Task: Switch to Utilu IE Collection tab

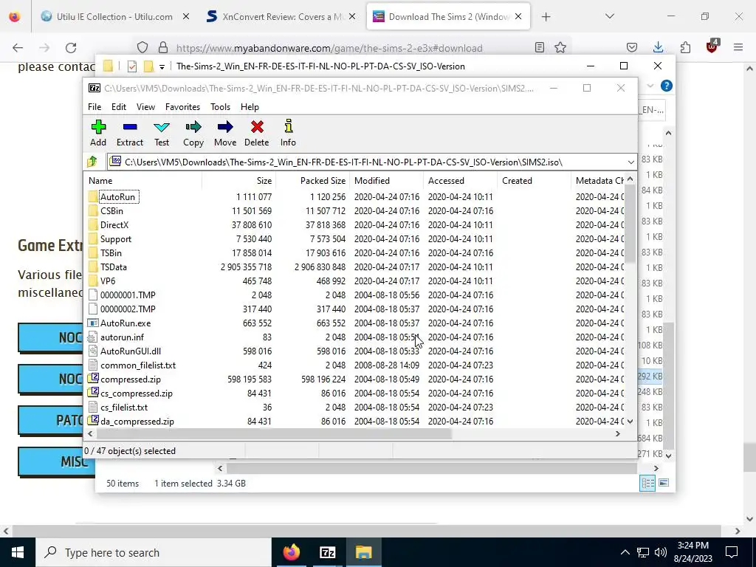Action: point(114,16)
